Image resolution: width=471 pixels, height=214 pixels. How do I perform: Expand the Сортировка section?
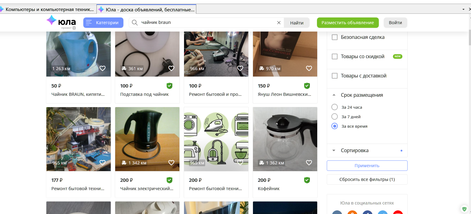(334, 150)
